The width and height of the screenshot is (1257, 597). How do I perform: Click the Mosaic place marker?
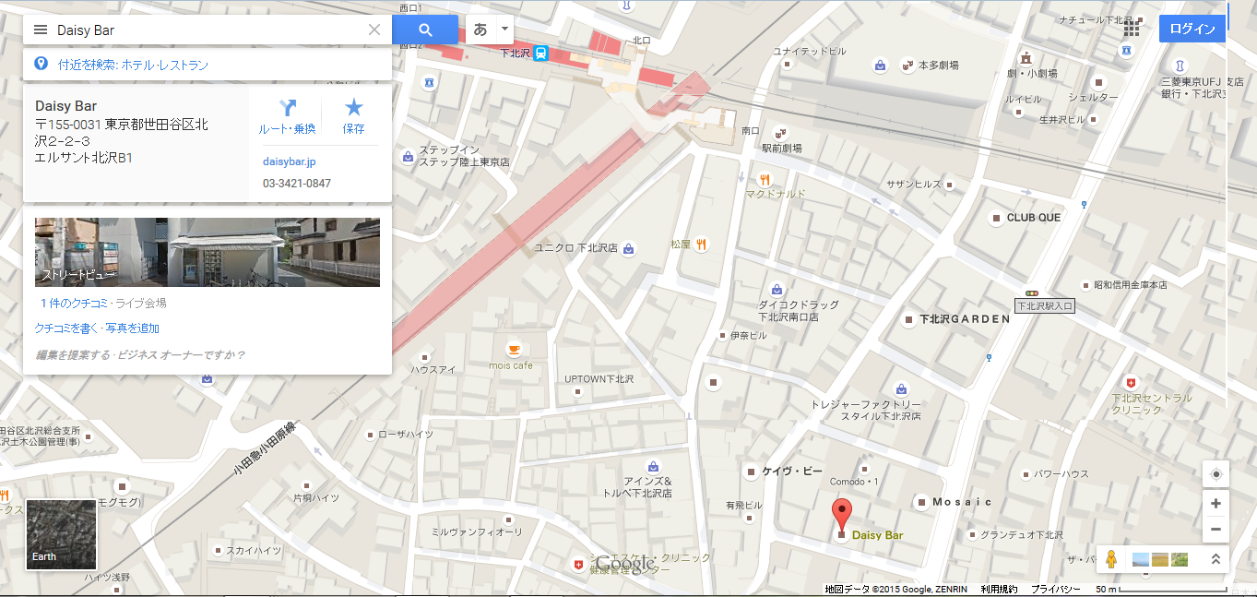920,502
